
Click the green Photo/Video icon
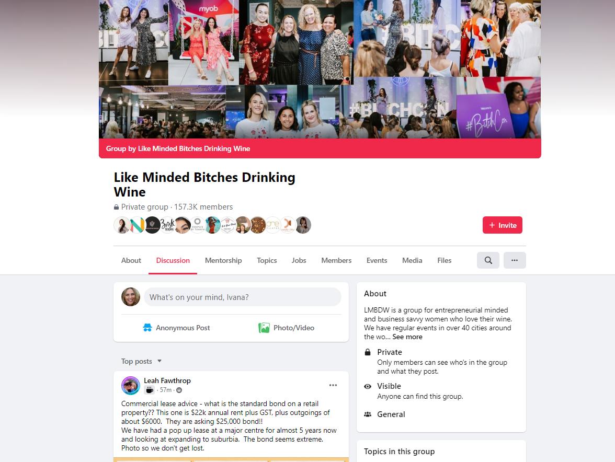click(264, 328)
